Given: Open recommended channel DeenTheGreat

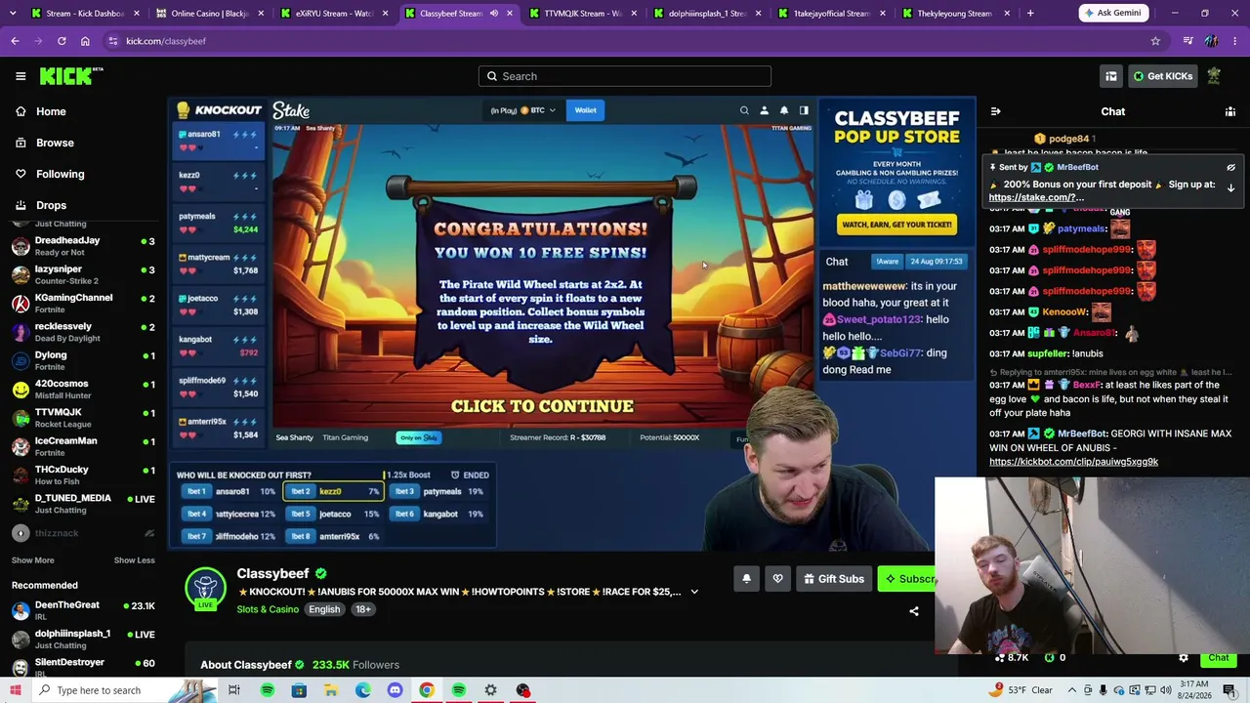Looking at the screenshot, I should click(83, 611).
